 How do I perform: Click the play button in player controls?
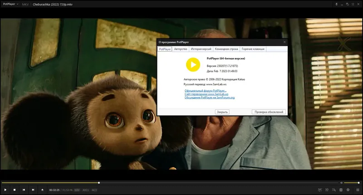click(5, 190)
